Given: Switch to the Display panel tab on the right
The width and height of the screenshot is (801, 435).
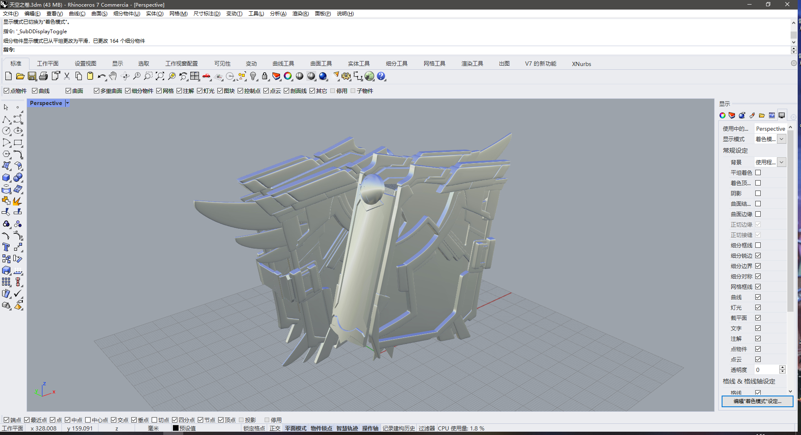Looking at the screenshot, I should (x=781, y=115).
